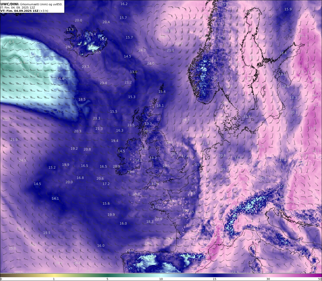Click the map value '41.8'
This screenshot has height=281, width=322.
(x=312, y=128)
